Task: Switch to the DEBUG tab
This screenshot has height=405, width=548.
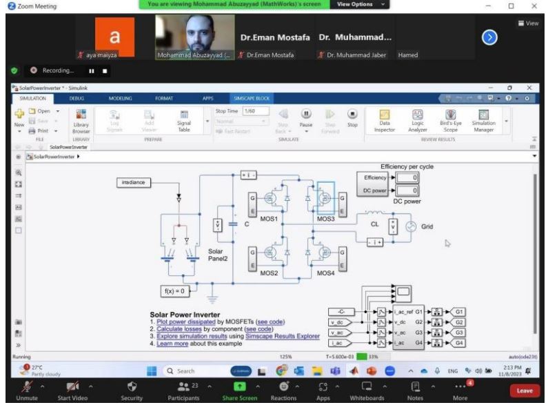Action: tap(77, 99)
